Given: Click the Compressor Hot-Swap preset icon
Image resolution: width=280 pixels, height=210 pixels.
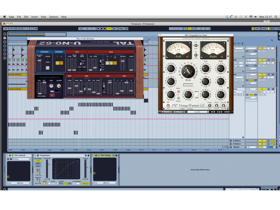Looking at the screenshot, I should pyautogui.click(x=86, y=155).
